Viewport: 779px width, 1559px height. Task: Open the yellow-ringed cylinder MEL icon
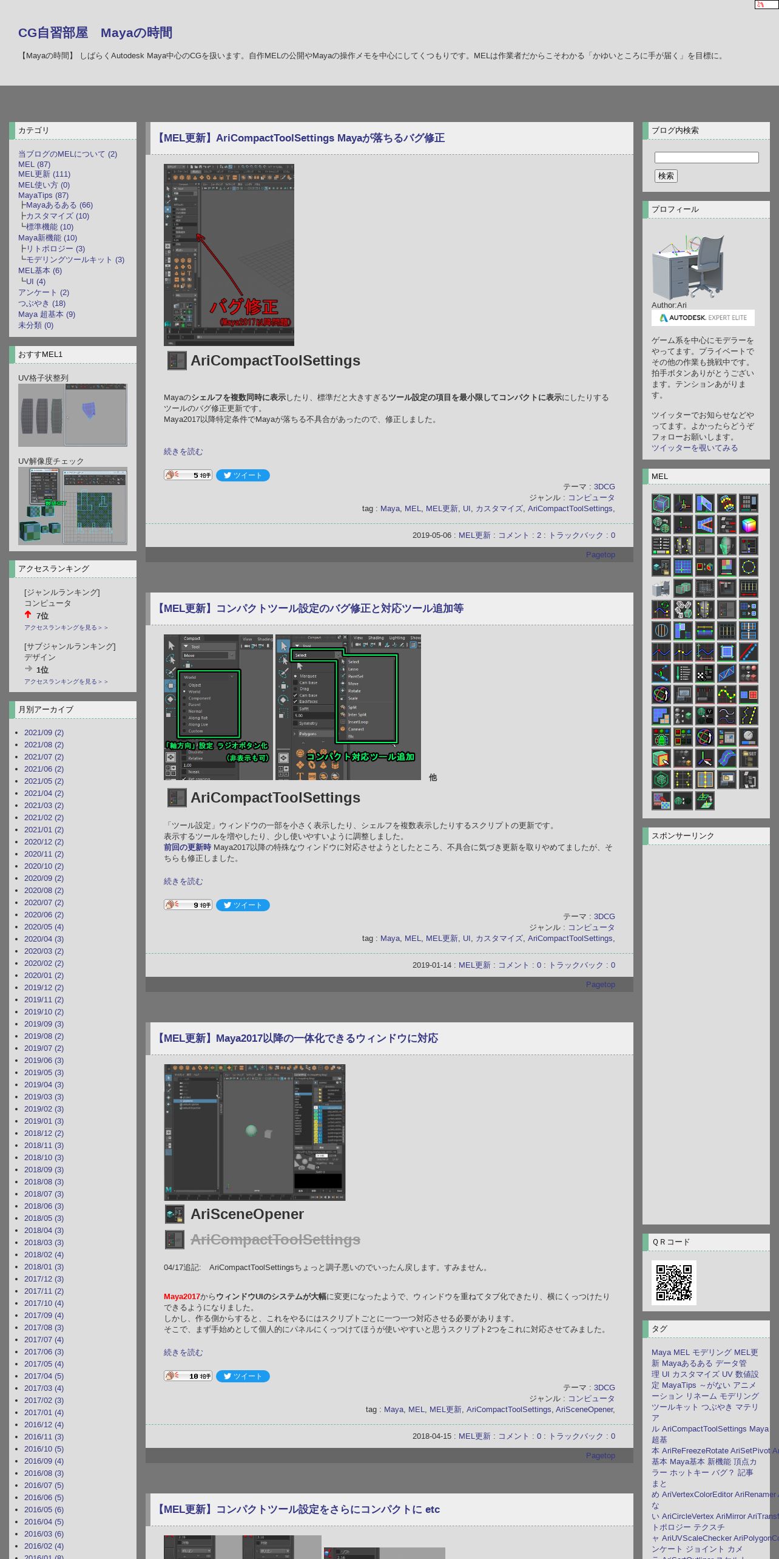click(x=727, y=503)
